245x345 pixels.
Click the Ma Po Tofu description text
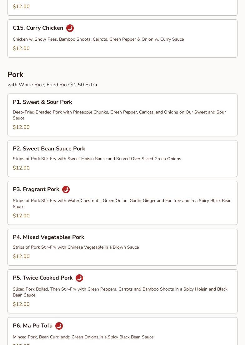83,337
